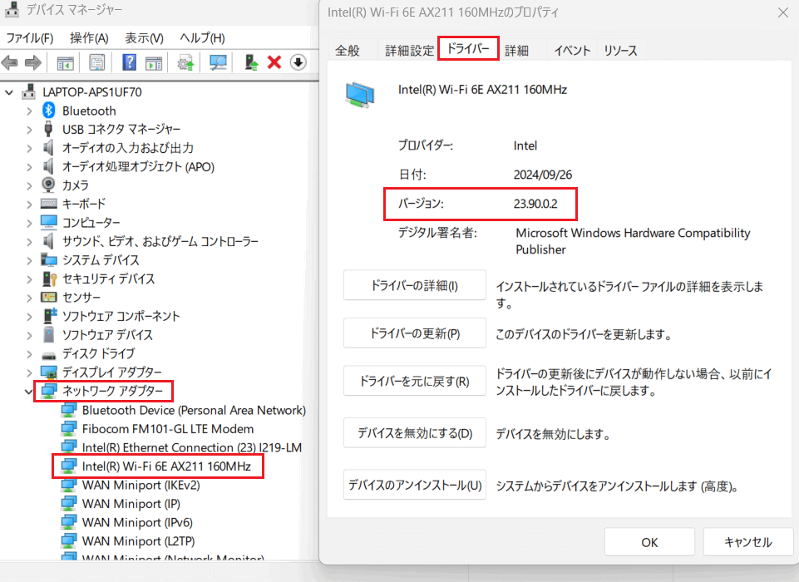799x582 pixels.
Task: Click the scan for hardware changes icon
Action: click(x=218, y=62)
